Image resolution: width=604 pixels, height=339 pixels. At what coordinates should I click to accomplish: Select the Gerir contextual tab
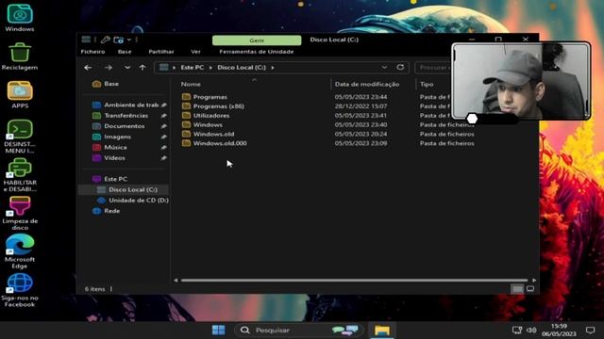(x=257, y=40)
